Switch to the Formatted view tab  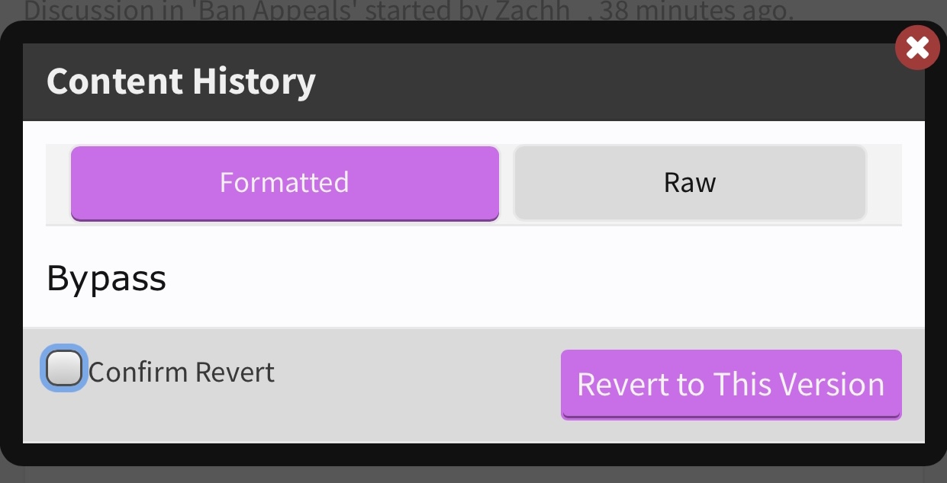pos(285,183)
